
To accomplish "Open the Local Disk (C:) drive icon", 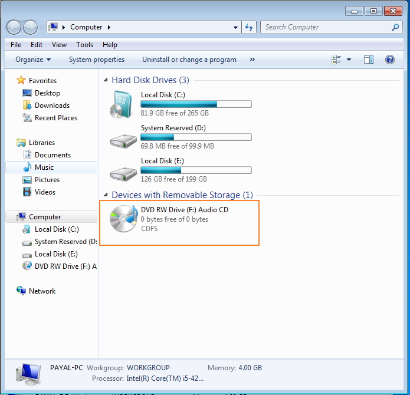I will [x=123, y=104].
